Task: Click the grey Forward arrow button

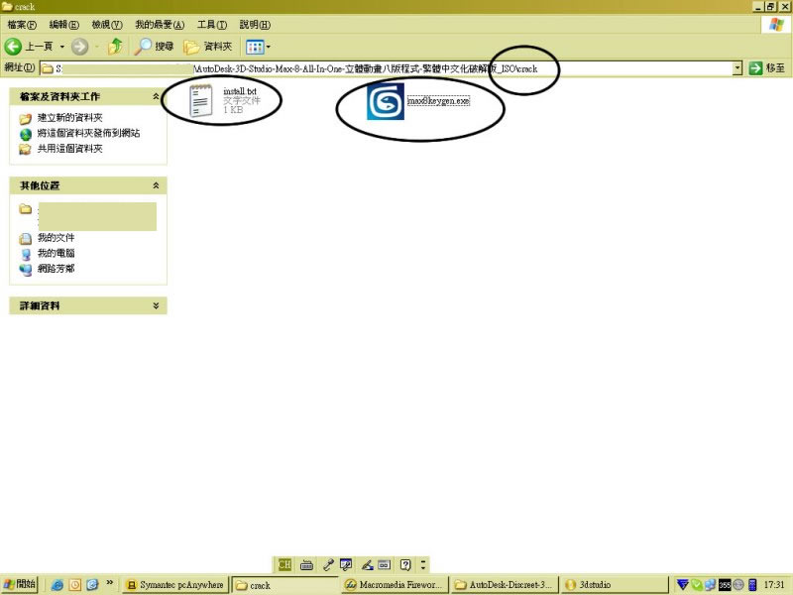Action: tap(79, 47)
